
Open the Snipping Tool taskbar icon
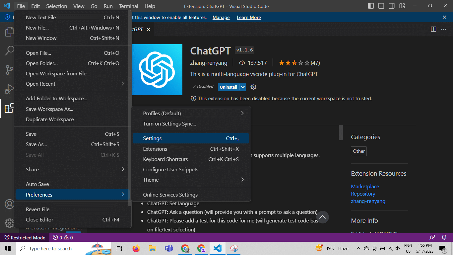(x=234, y=248)
